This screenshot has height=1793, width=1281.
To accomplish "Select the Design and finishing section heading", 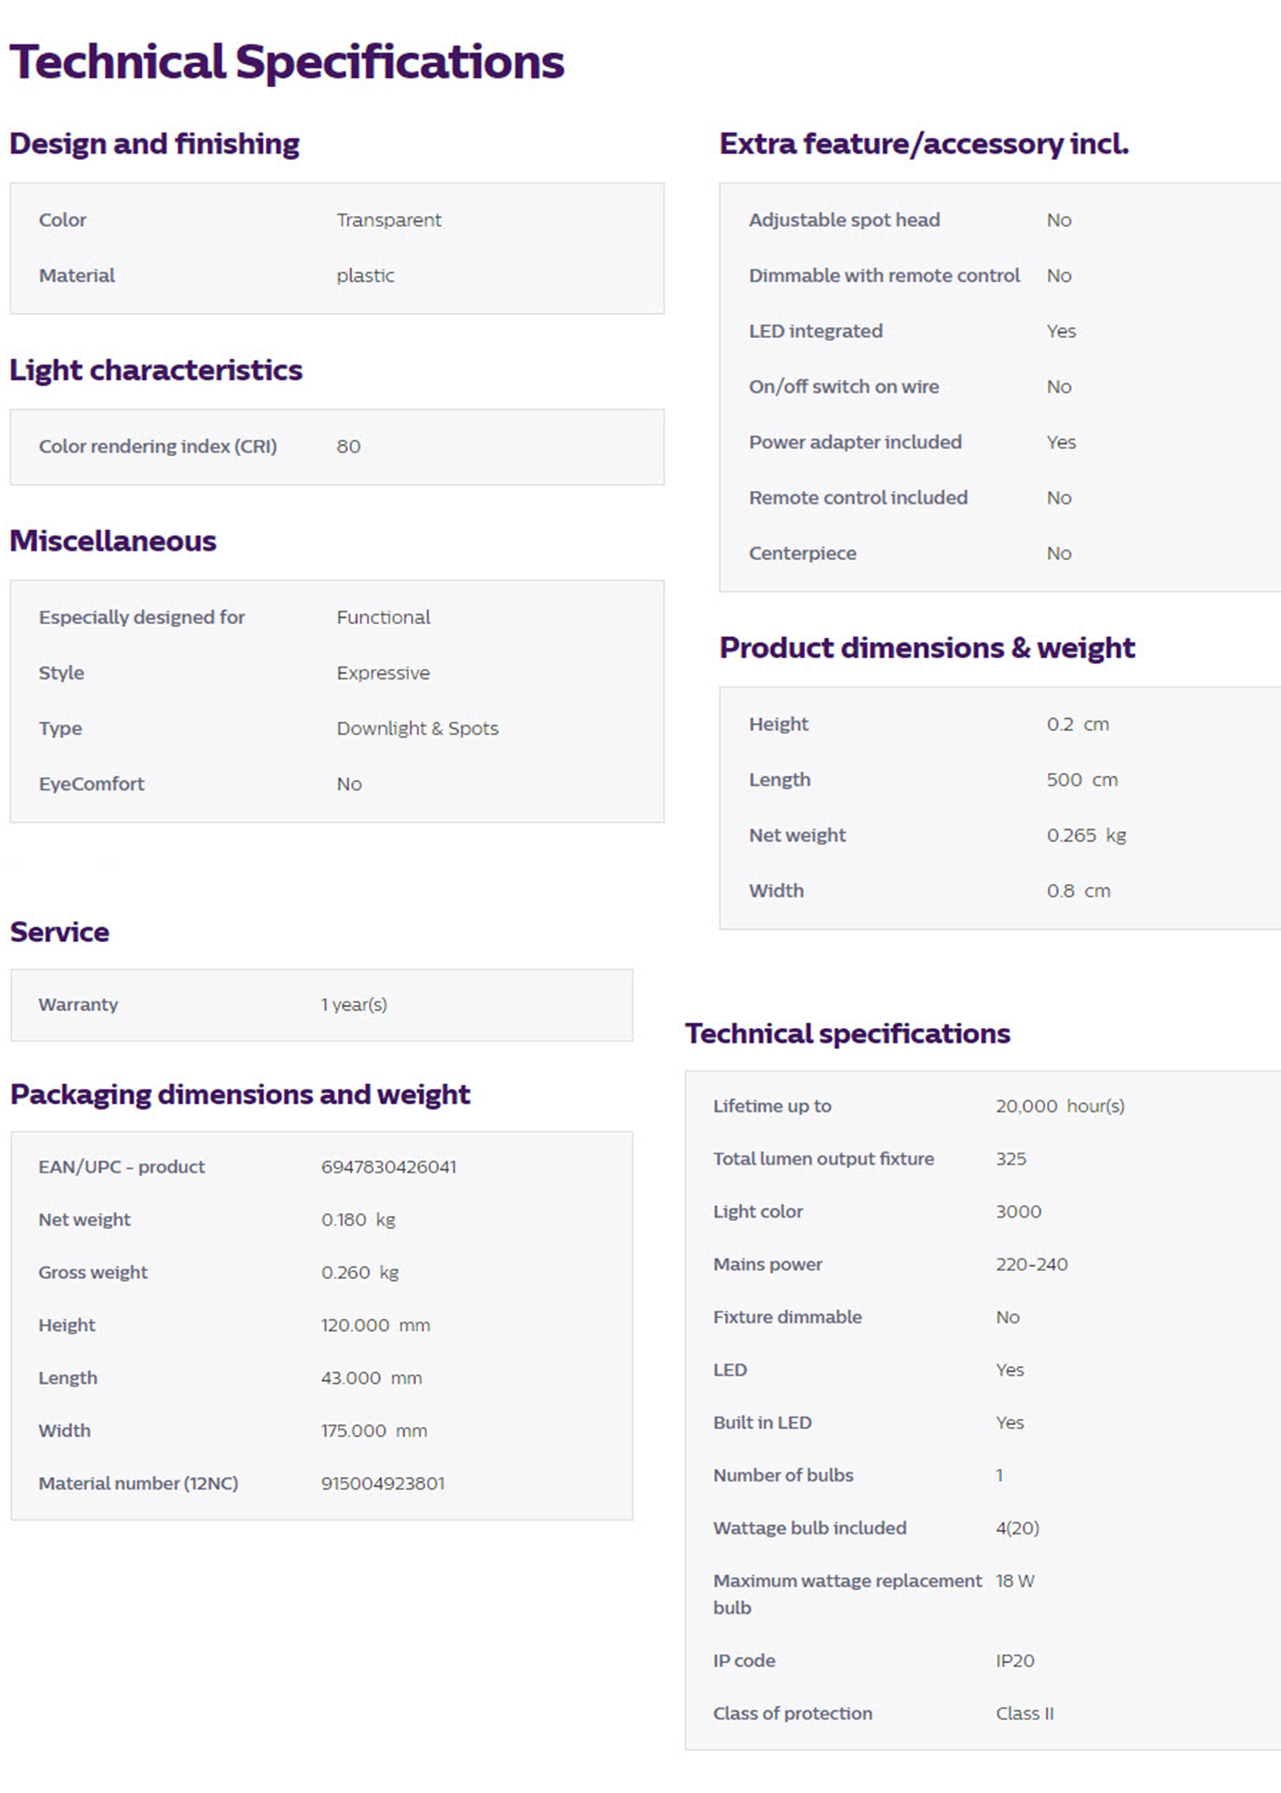I will click(x=155, y=143).
